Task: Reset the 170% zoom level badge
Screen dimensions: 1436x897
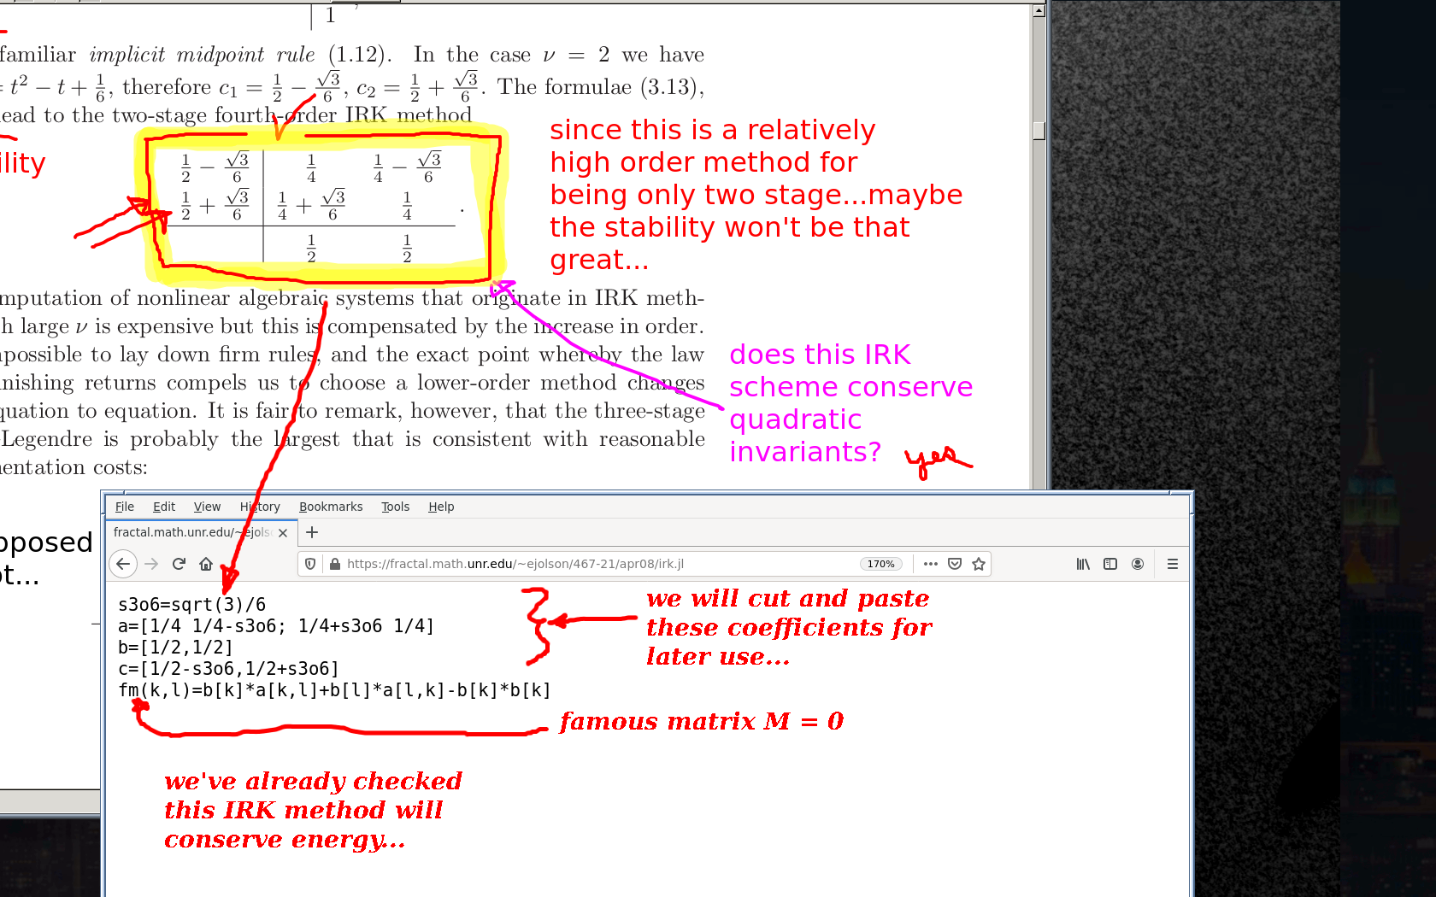Action: (880, 564)
